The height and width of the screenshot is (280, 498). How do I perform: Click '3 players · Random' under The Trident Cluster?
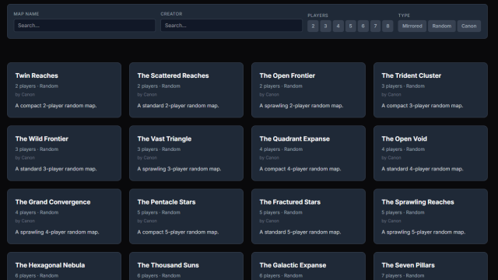tap(403, 86)
